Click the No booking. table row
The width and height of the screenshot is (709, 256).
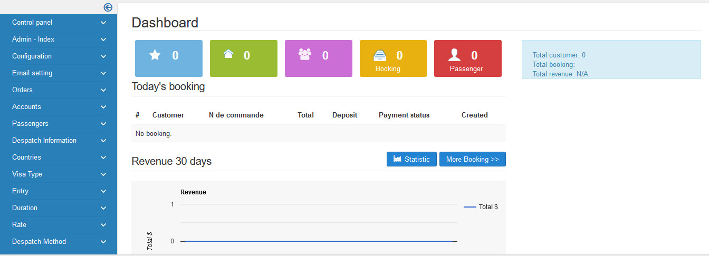click(x=319, y=134)
